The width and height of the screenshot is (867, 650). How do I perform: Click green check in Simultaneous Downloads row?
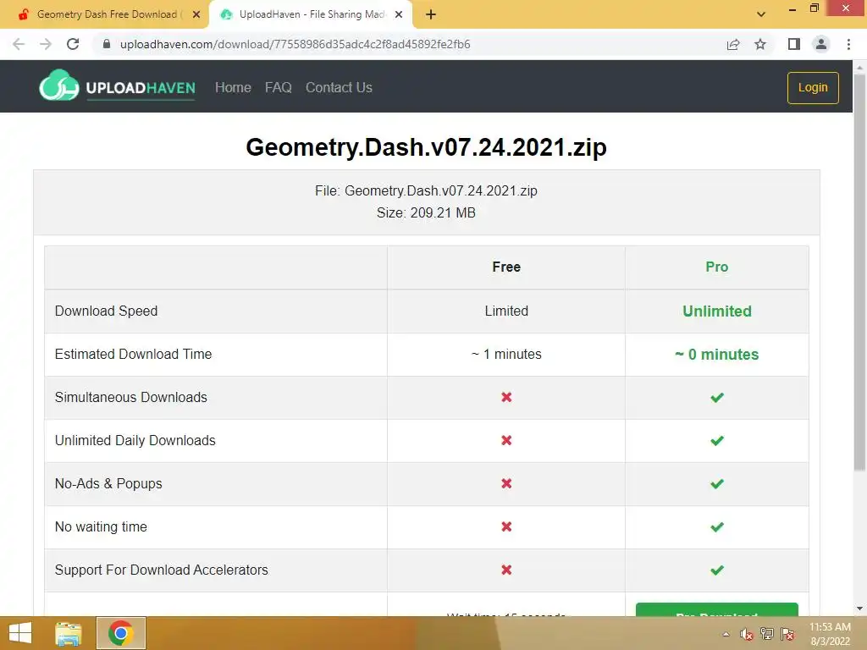716,398
